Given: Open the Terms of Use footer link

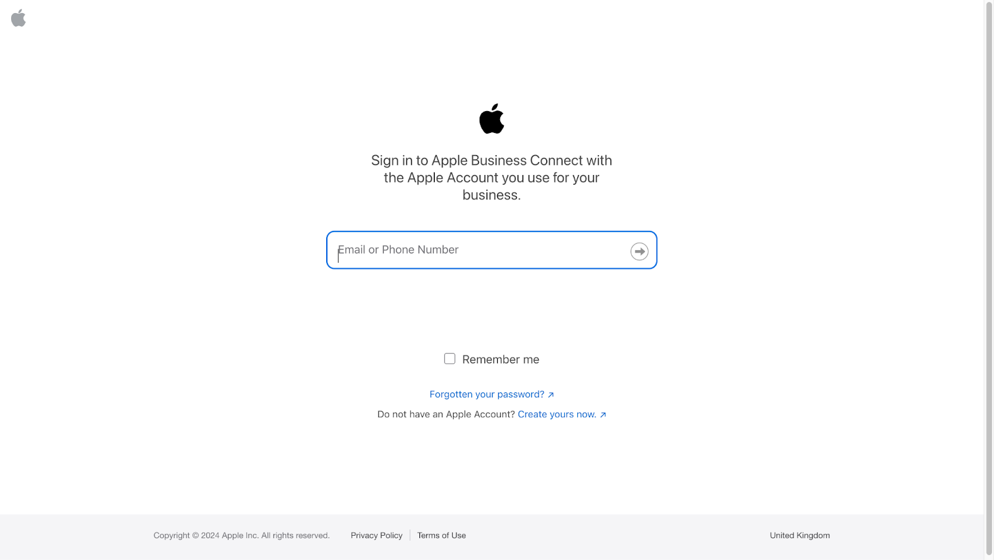Looking at the screenshot, I should 442,535.
